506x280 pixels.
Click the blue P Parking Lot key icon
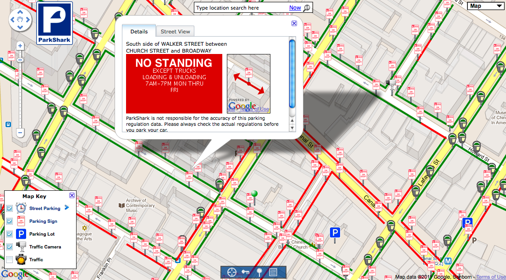21,234
